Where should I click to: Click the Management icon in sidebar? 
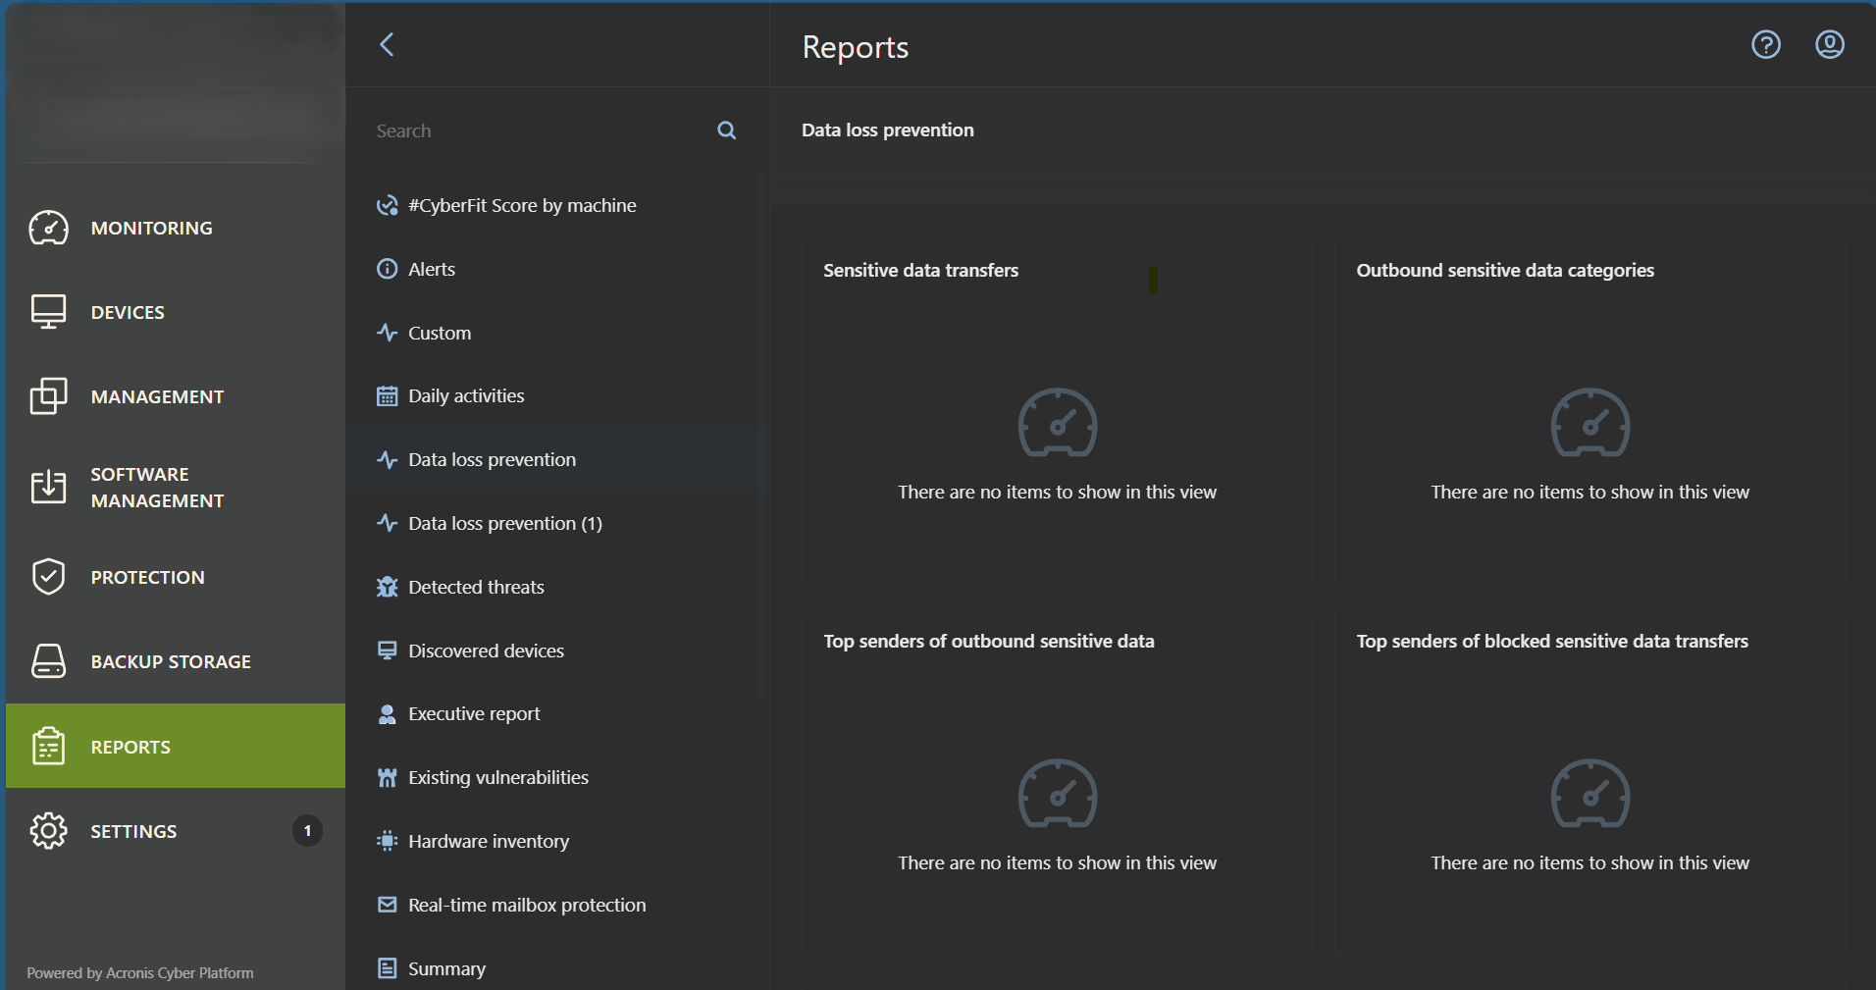coord(48,396)
